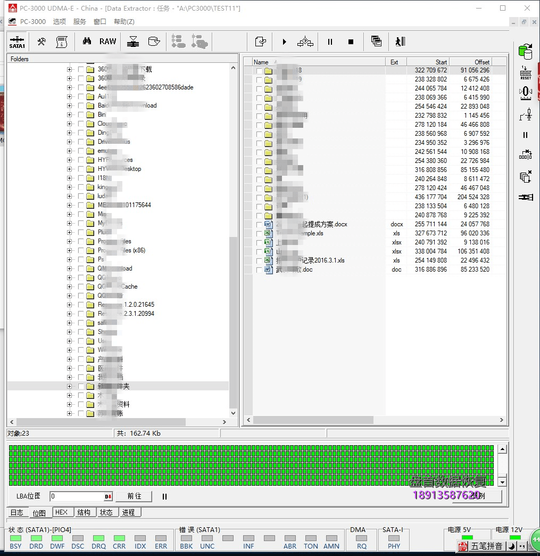Open the 服务 menu
The image size is (540, 556).
click(x=79, y=22)
